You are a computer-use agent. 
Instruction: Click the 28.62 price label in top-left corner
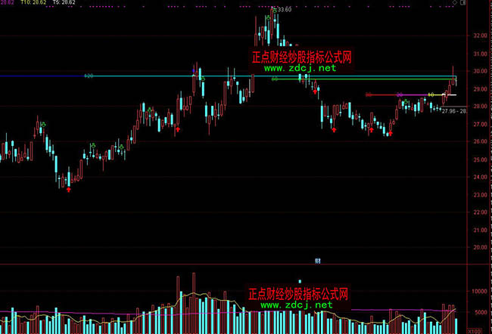tap(8, 3)
